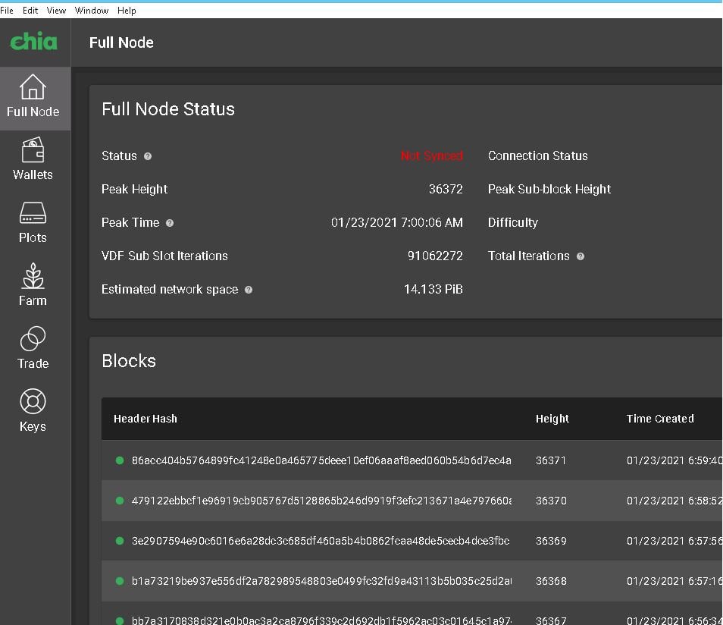Click the time created cell 01/23/2021 6:58:52
The image size is (723, 625).
674,501
